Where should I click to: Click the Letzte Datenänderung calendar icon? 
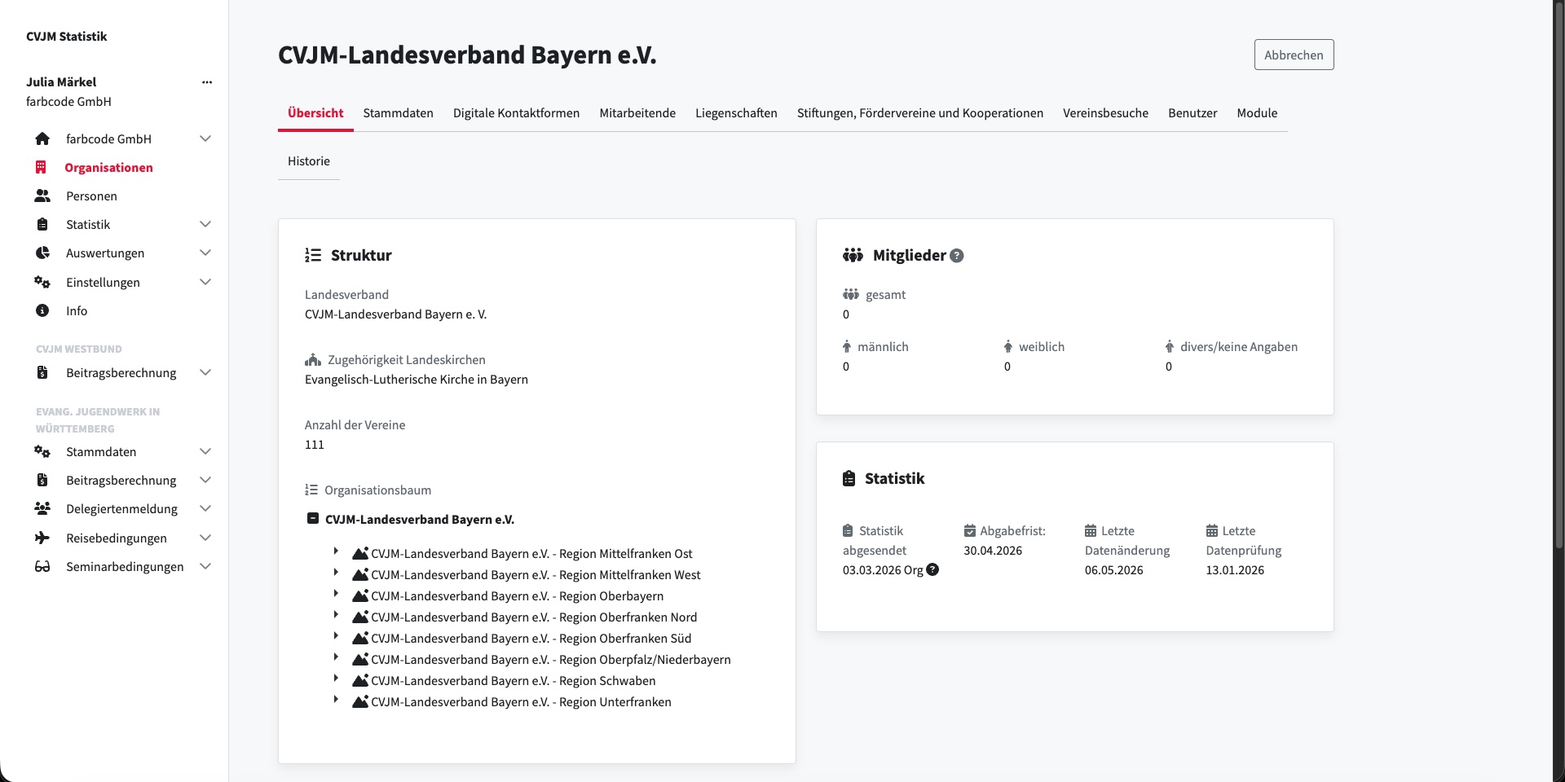click(x=1091, y=530)
